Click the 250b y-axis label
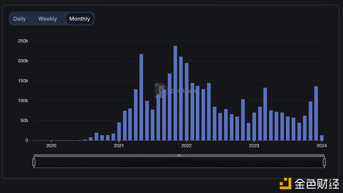Viewport: 343px width, 193px height. tap(23, 41)
